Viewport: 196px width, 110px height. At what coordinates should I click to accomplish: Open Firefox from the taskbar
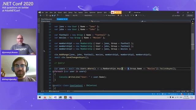[45, 97]
